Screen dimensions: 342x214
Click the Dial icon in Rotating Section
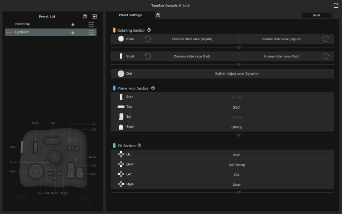tap(121, 74)
